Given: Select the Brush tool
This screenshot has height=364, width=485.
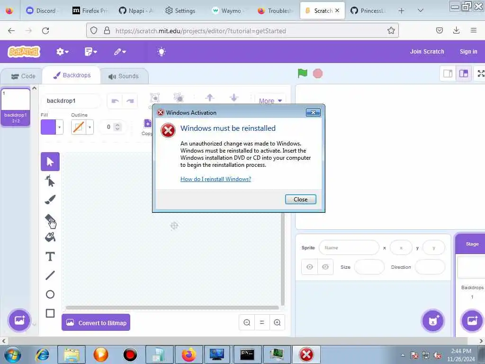Looking at the screenshot, I should [x=50, y=200].
